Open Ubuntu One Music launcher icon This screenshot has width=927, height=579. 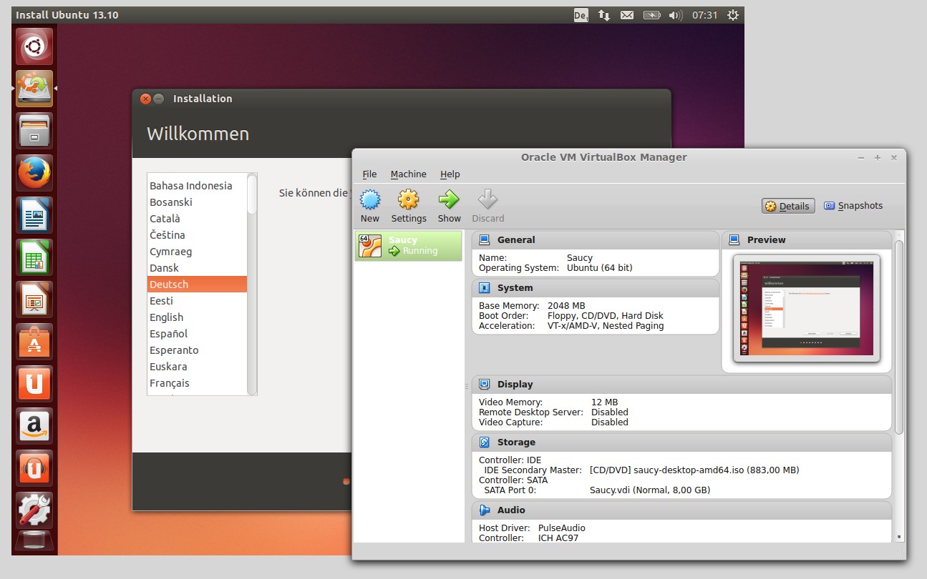click(x=34, y=468)
